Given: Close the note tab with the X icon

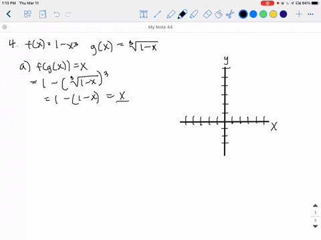Looking at the screenshot, I should (x=4, y=27).
